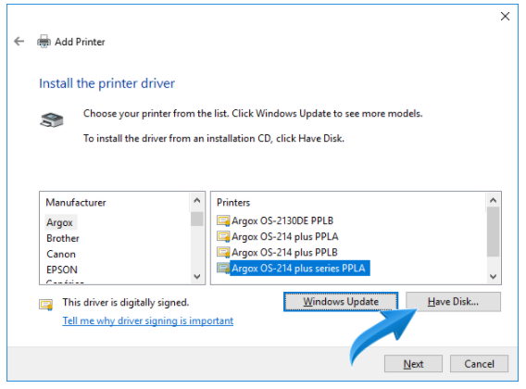This screenshot has width=526, height=389.
Task: Click the back arrow icon
Action: [19, 42]
